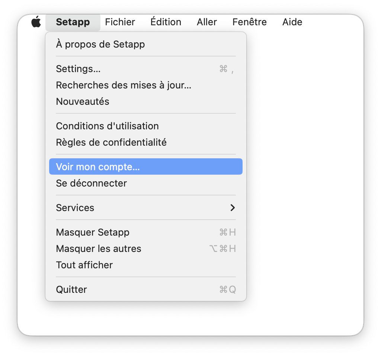The height and width of the screenshot is (356, 381).
Task: Select Quitter to close Setapp
Action: [x=146, y=289]
